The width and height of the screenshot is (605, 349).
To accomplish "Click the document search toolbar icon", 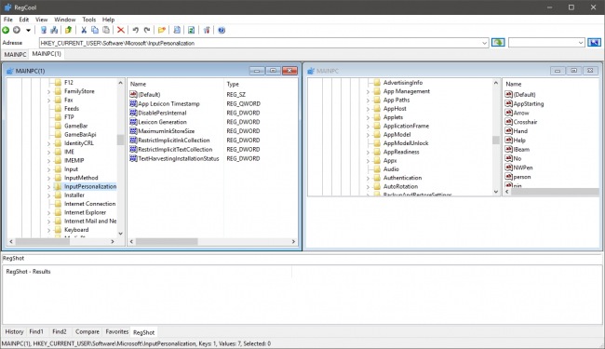I will click(177, 30).
